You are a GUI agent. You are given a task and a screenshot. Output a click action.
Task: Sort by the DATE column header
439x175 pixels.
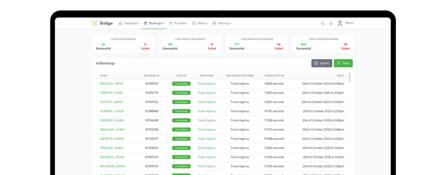[341, 76]
